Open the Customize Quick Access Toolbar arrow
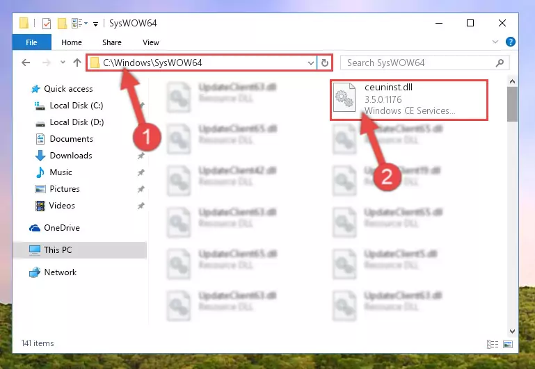535x369 pixels. [x=96, y=24]
